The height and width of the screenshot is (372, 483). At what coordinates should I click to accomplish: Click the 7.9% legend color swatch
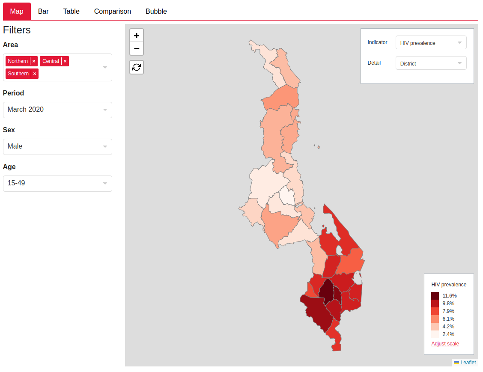pos(435,311)
